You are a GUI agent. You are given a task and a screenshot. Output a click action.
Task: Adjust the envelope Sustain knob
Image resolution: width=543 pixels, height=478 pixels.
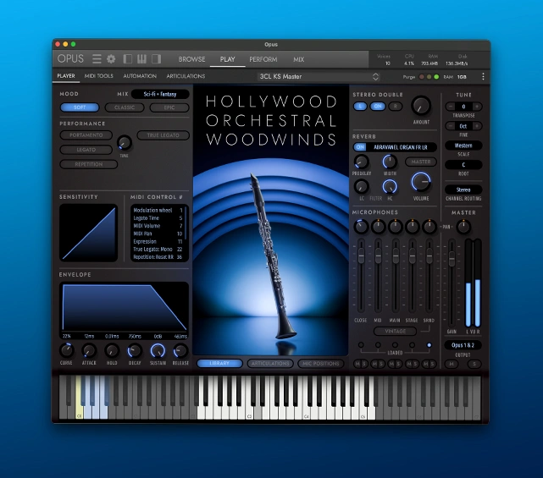point(158,351)
